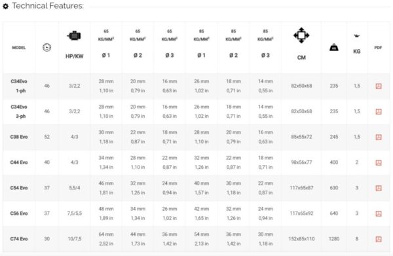Select the C56 Evo 7,5/5,5 power cell
Viewport: 393px width, 256px height.
click(x=75, y=213)
